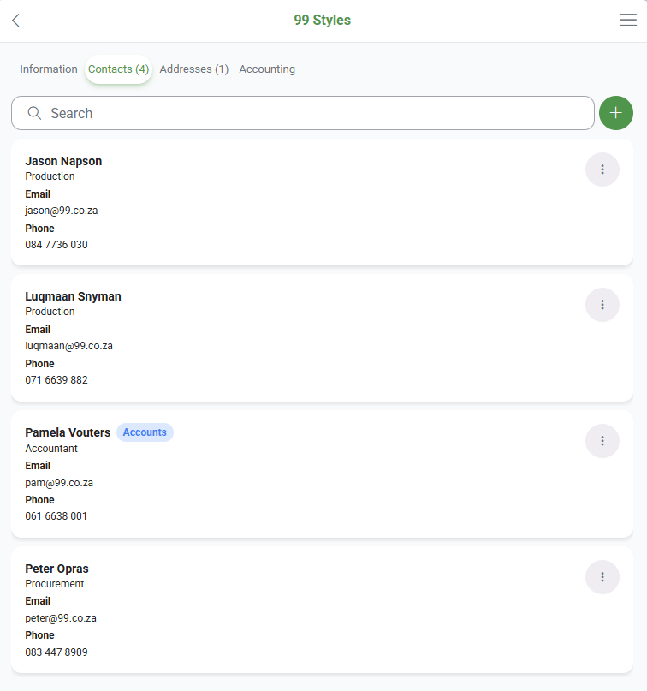Open options menu for Luqmaan Snyman

[x=602, y=305]
